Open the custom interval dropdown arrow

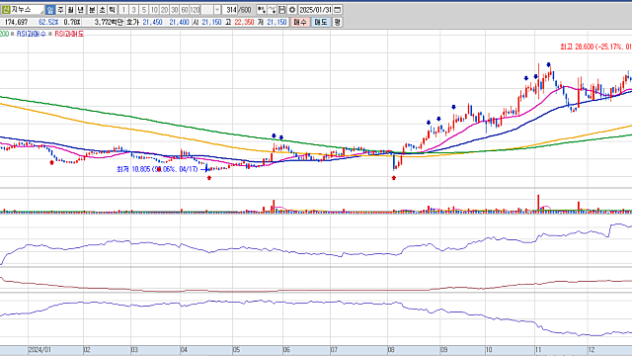217,10
